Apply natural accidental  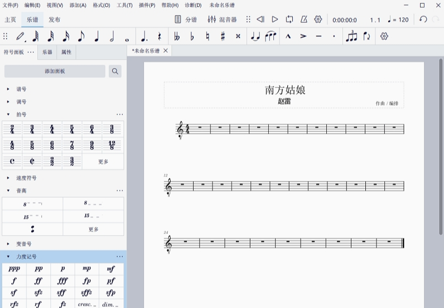[x=207, y=37]
